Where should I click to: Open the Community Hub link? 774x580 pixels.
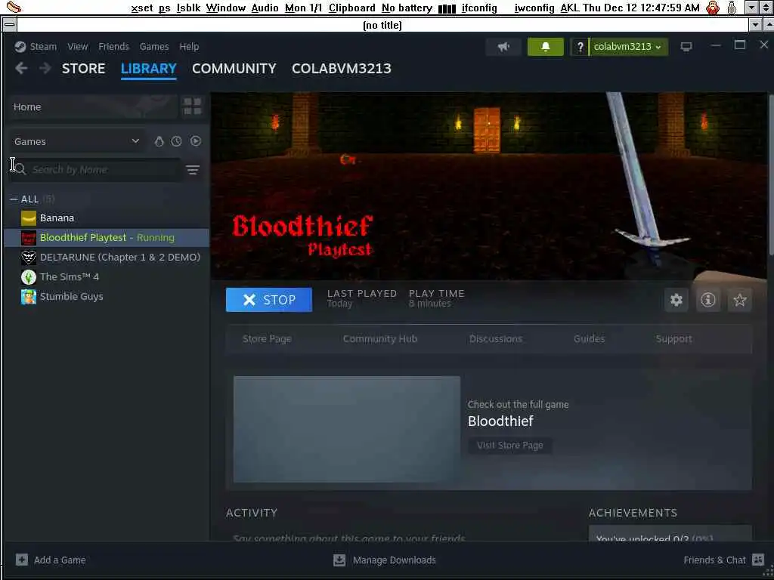pos(380,339)
